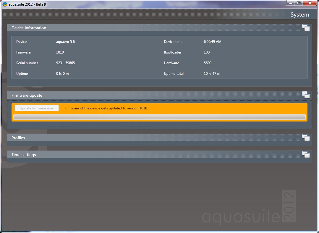Screen dimensions: 319x233
Task: Click the 'aquasuite 2012 - Beta 9' window title
Action: [27, 4]
